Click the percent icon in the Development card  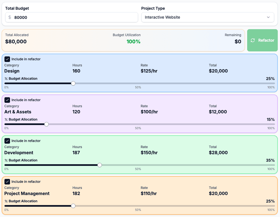click(6, 160)
